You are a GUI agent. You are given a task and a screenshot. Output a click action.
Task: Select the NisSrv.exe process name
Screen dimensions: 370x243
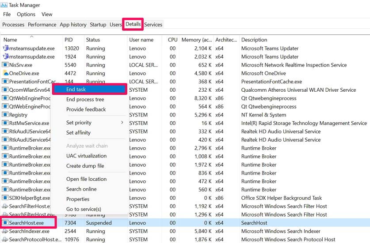[x=20, y=65]
